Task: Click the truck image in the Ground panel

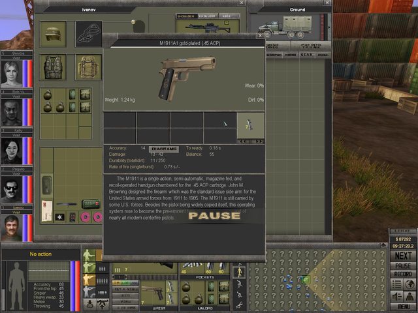Action: click(x=285, y=27)
